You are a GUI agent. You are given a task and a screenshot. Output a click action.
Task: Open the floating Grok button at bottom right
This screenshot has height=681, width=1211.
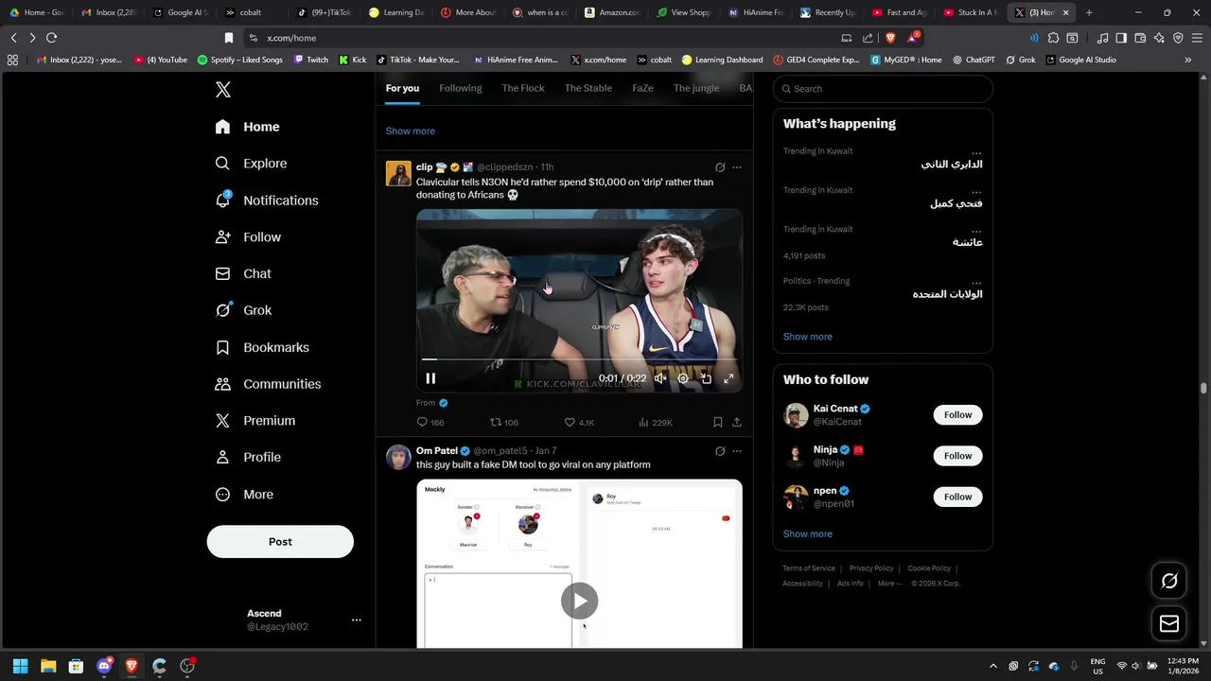[x=1169, y=581]
